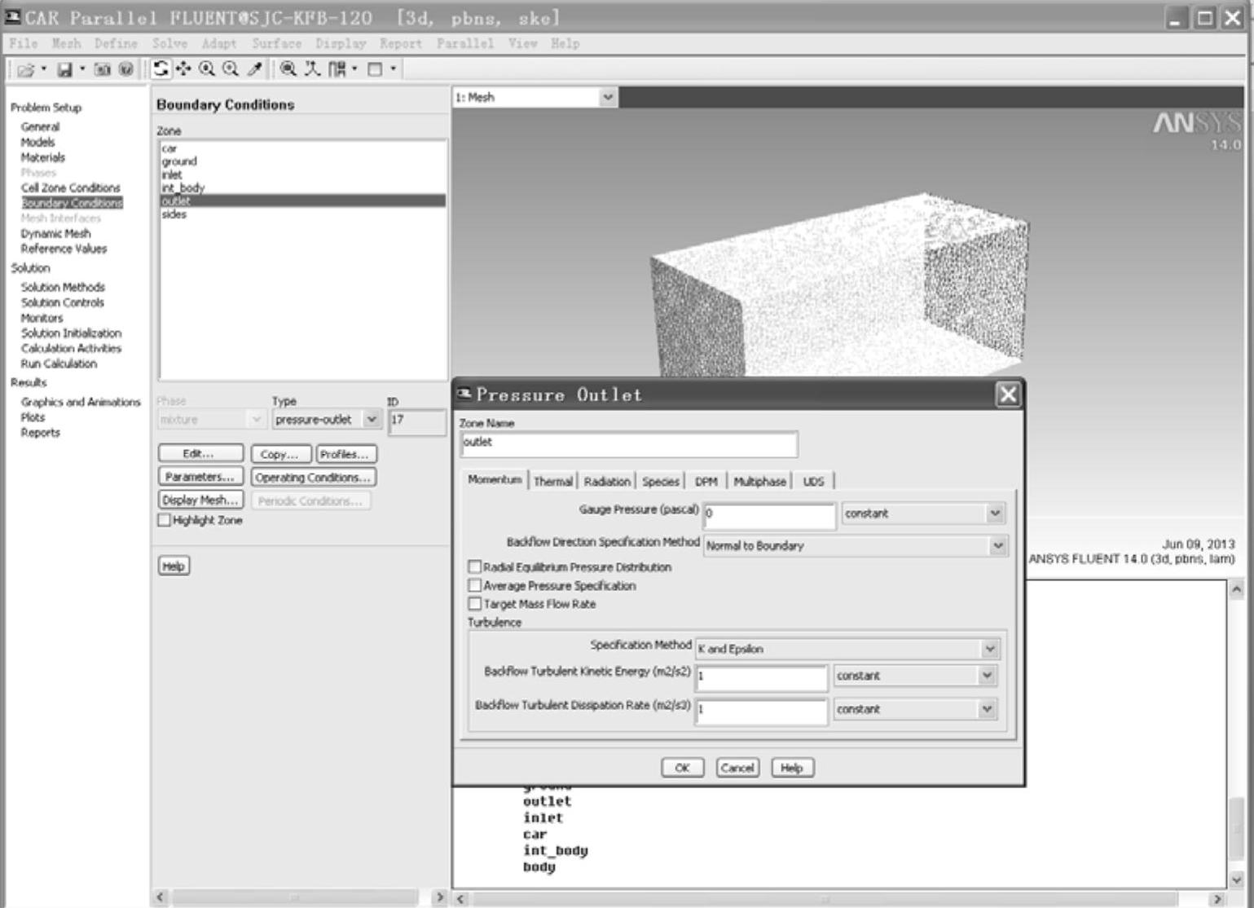The width and height of the screenshot is (1254, 908).
Task: Open the Display menu
Action: coord(341,43)
